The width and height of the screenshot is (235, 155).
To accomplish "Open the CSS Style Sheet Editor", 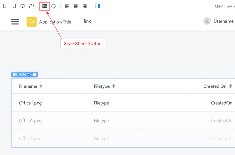I will click(x=45, y=6).
